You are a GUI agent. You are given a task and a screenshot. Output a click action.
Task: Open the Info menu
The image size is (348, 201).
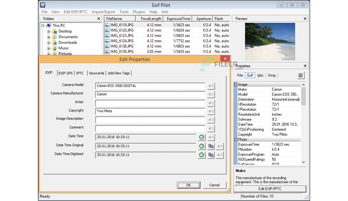[x=165, y=12]
